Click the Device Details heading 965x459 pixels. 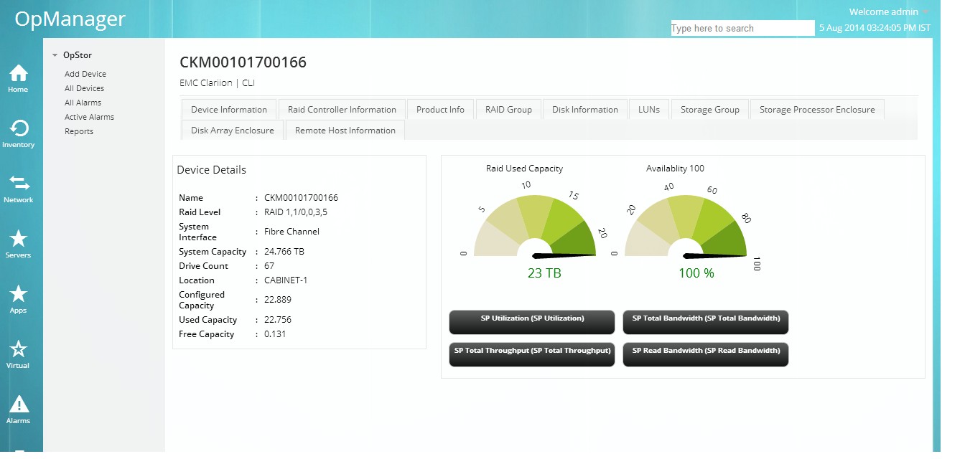[212, 170]
